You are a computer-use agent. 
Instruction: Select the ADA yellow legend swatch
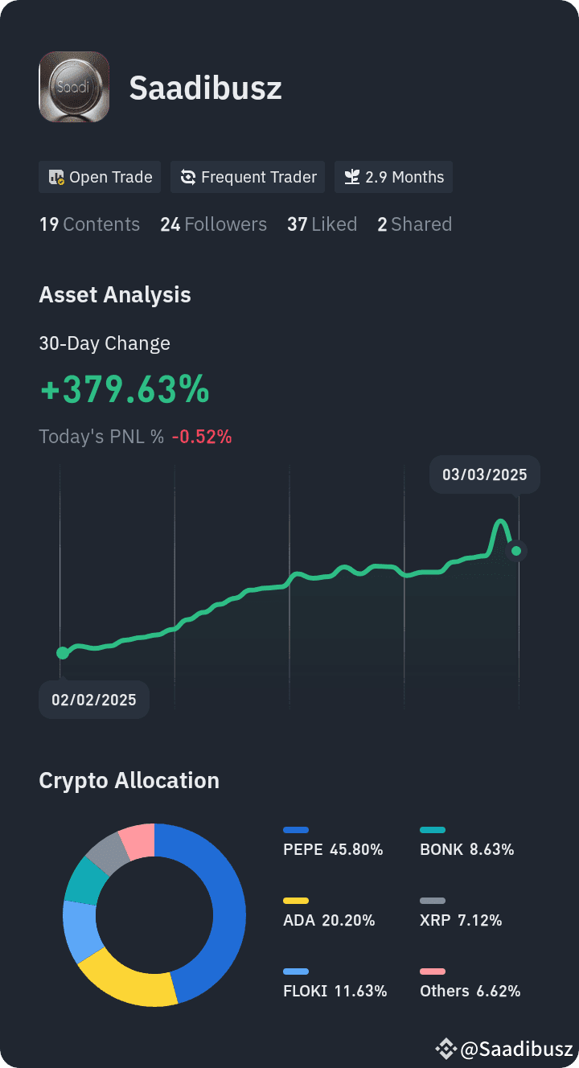296,901
